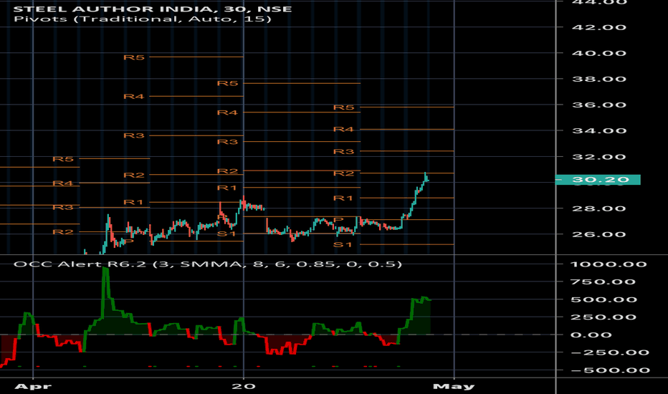Image resolution: width=668 pixels, height=394 pixels.
Task: Click the 38.00 price axis label
Action: [x=599, y=80]
